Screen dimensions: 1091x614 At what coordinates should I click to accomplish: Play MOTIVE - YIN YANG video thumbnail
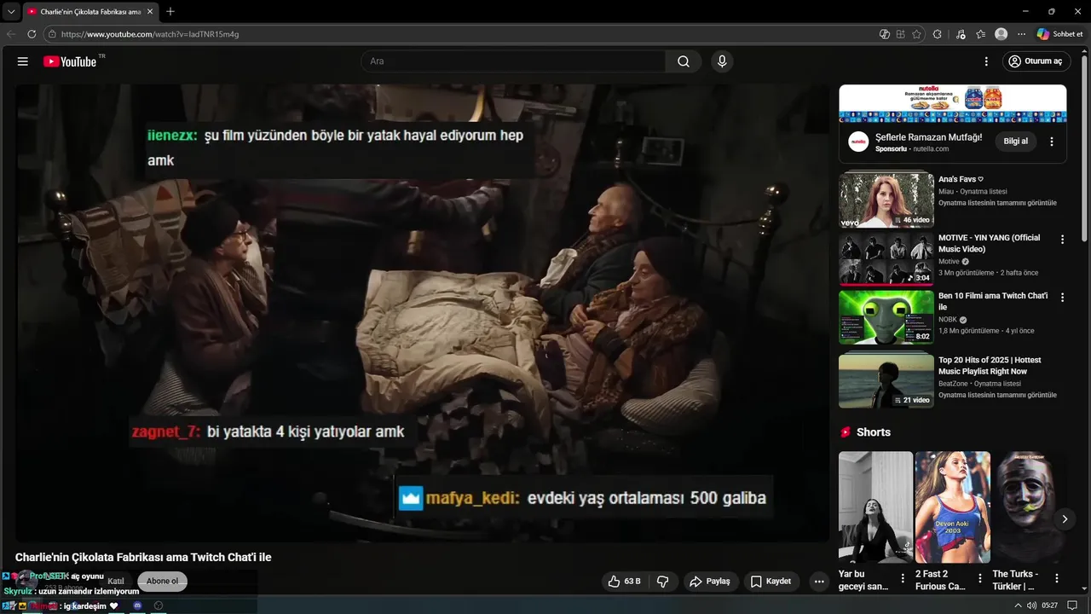(x=886, y=259)
